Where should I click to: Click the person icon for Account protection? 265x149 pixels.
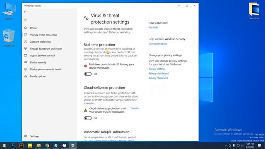coord(26,41)
